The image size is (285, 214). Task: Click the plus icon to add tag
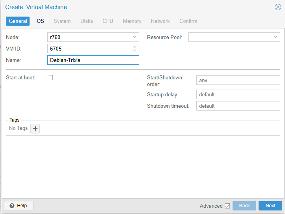35,128
